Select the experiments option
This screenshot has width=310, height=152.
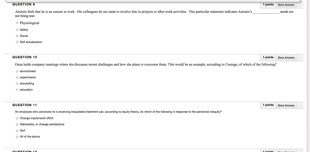pyautogui.click(x=17, y=77)
